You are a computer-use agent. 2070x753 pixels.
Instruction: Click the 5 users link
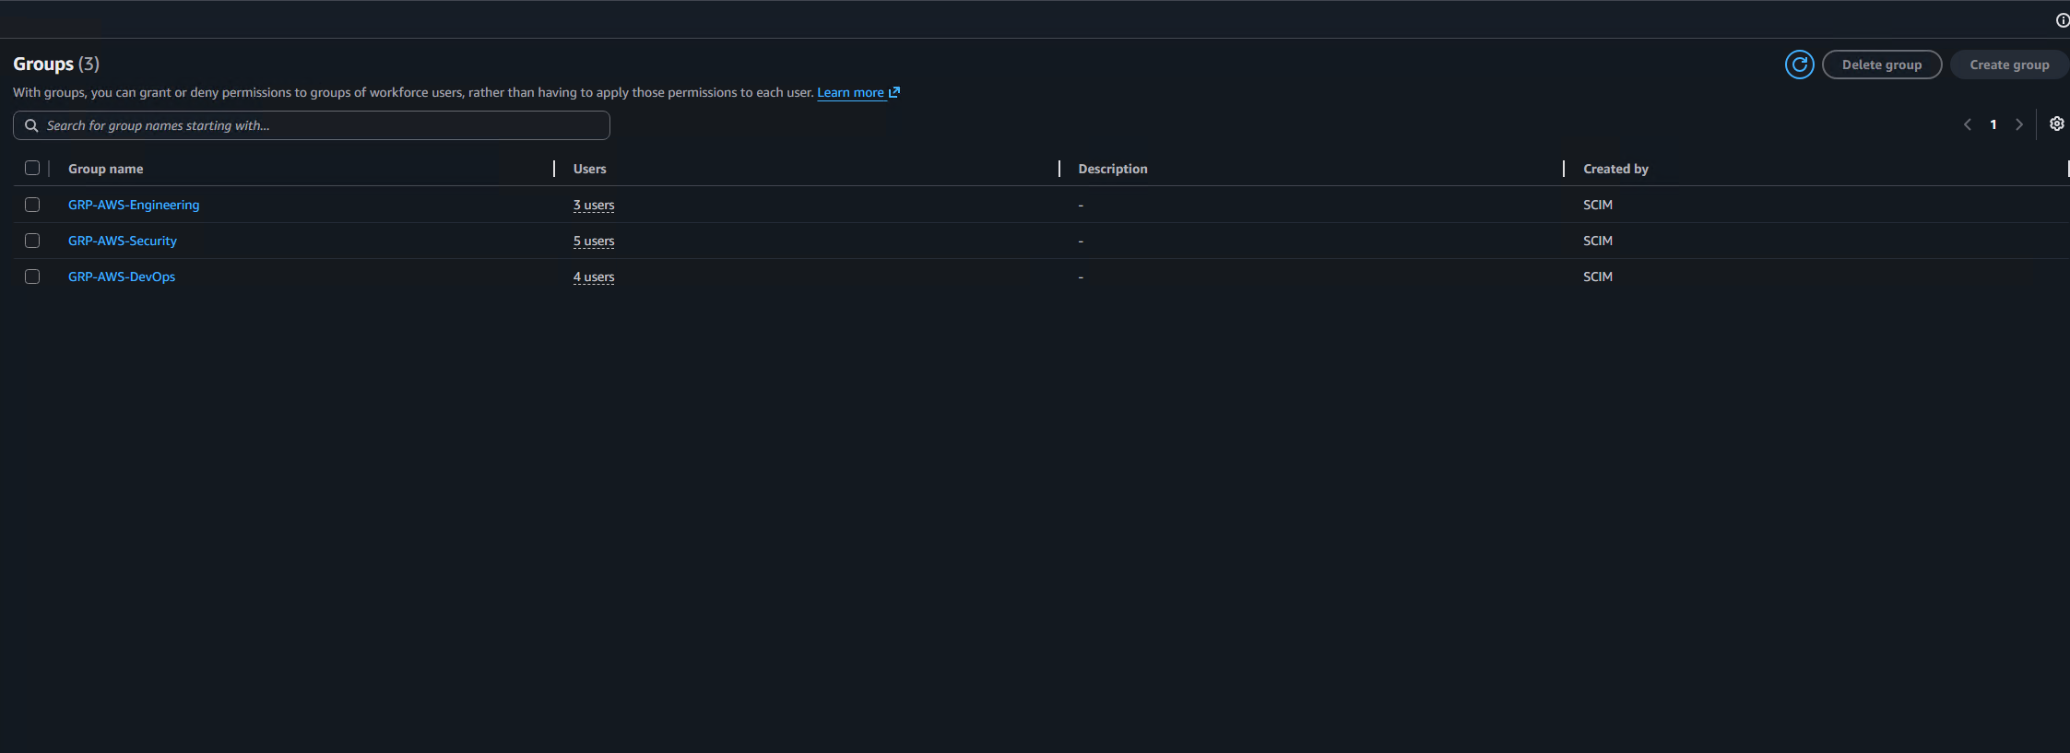(594, 241)
